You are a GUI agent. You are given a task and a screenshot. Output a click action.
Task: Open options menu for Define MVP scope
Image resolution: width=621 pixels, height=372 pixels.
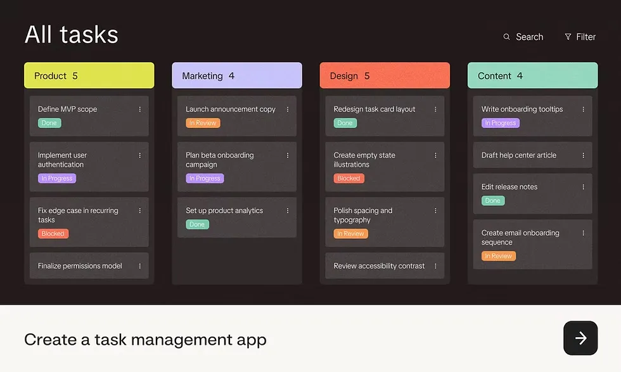pyautogui.click(x=140, y=110)
